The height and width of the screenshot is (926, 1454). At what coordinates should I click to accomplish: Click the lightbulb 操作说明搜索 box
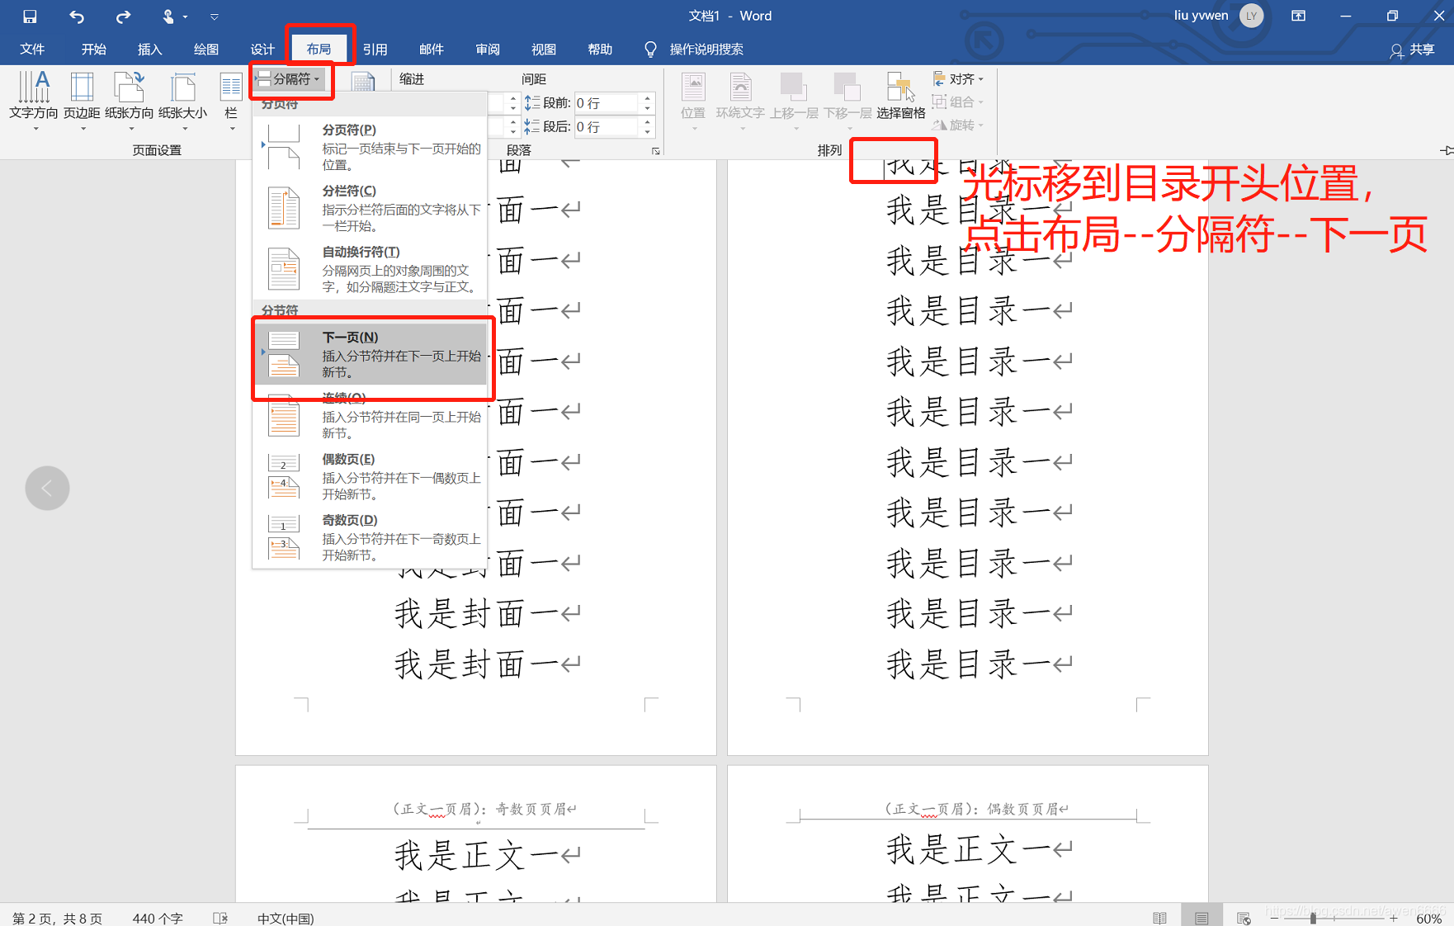(x=695, y=50)
